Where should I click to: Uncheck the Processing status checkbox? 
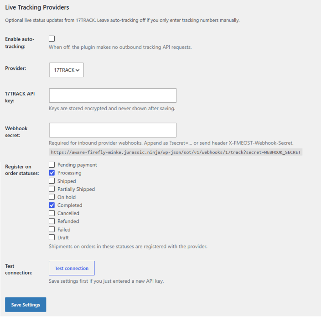52,173
